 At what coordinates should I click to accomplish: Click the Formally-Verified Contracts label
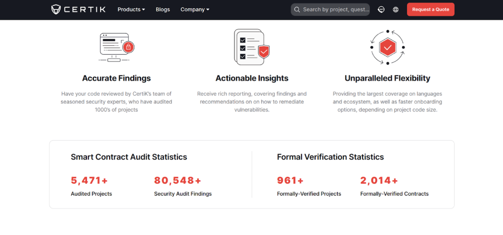click(x=394, y=194)
